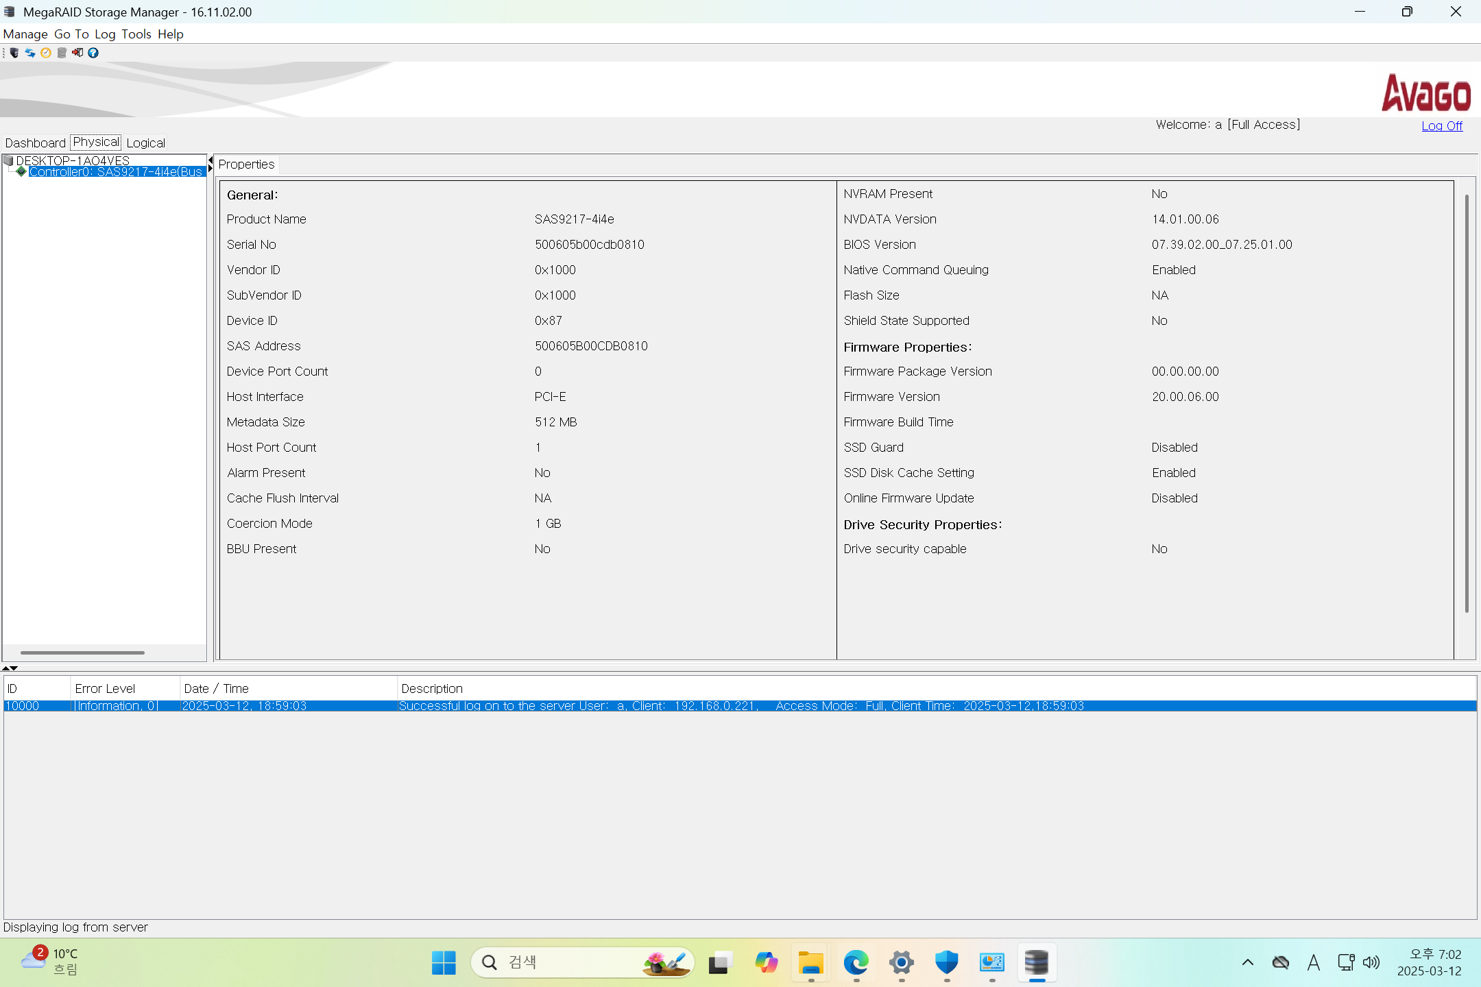Open Windows Security shield on the taskbar
The width and height of the screenshot is (1481, 987).
point(946,963)
